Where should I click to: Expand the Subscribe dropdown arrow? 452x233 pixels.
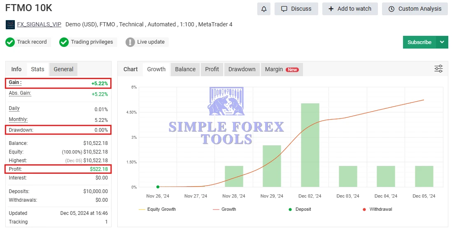pos(442,42)
